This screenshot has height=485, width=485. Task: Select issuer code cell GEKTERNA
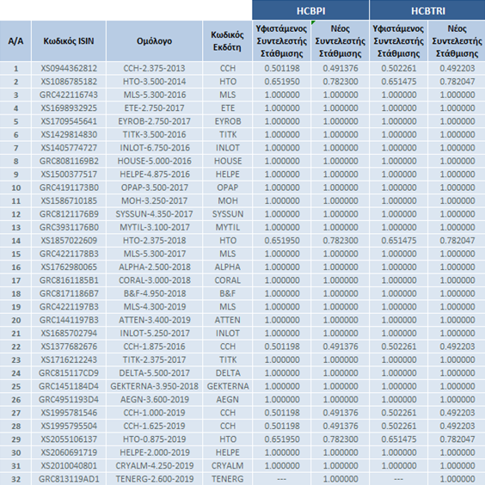227,386
